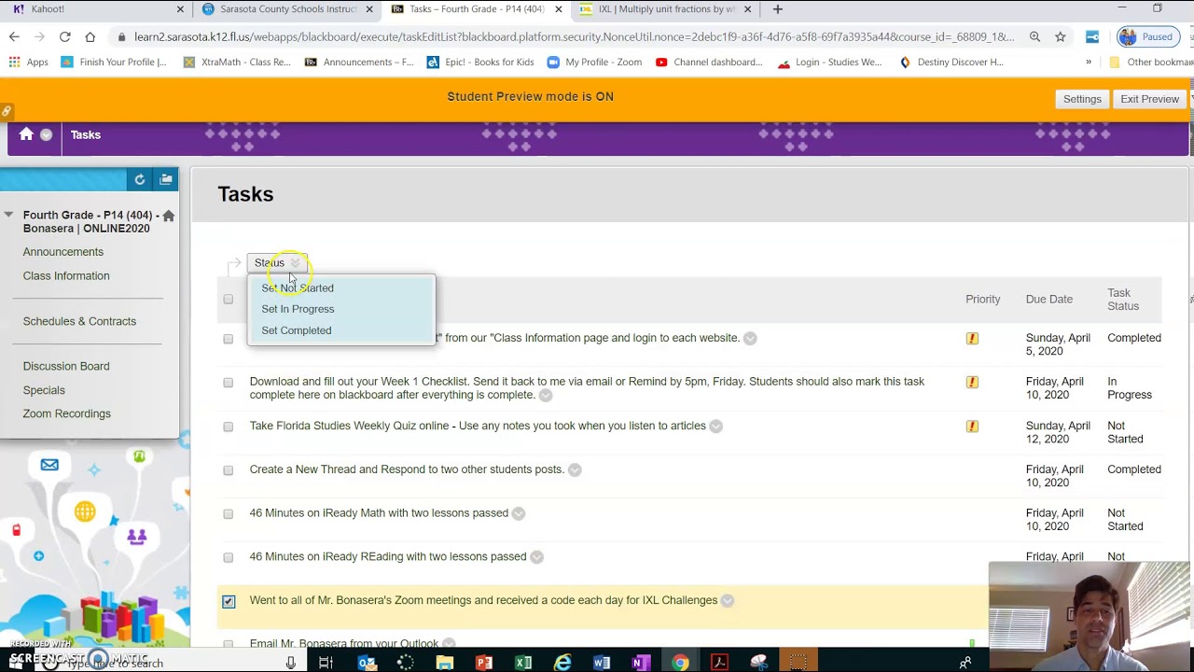The width and height of the screenshot is (1194, 672).
Task: Click the priority icon for Florida Studies Quiz task
Action: [x=972, y=427]
